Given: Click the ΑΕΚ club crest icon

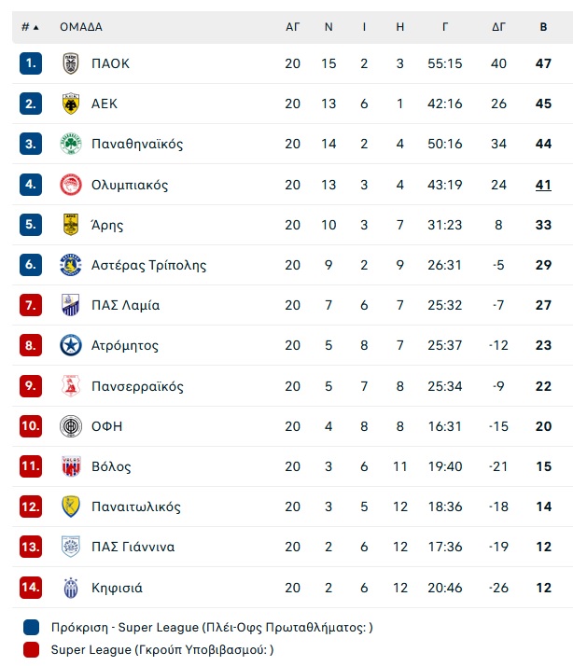Looking at the screenshot, I should 71,104.
